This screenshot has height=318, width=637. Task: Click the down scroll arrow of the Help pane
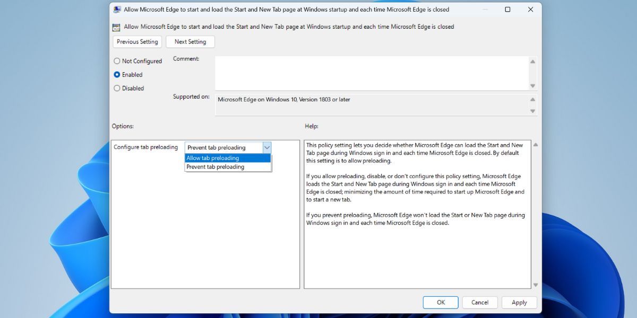tap(535, 285)
